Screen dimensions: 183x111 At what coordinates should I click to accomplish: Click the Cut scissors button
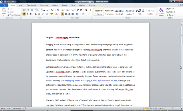(x=10, y=9)
